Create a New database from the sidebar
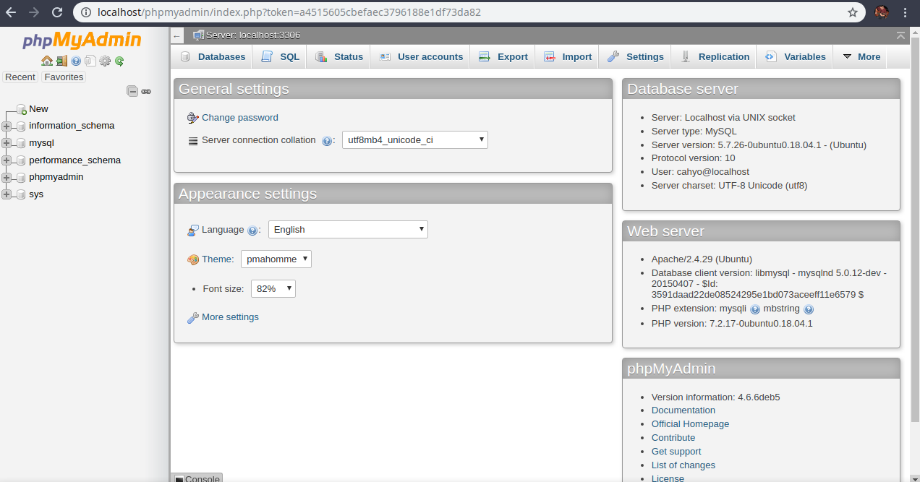 pyautogui.click(x=38, y=108)
